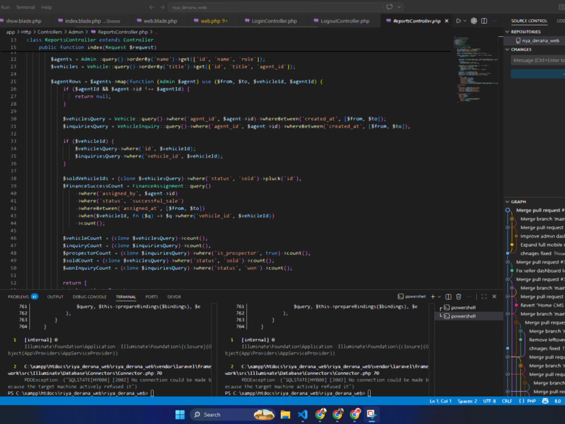
Task: Open the Terminal menu
Action: 25,7
